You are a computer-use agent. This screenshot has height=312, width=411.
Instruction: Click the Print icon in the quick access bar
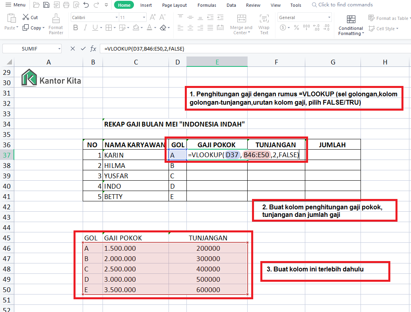[x=66, y=5]
